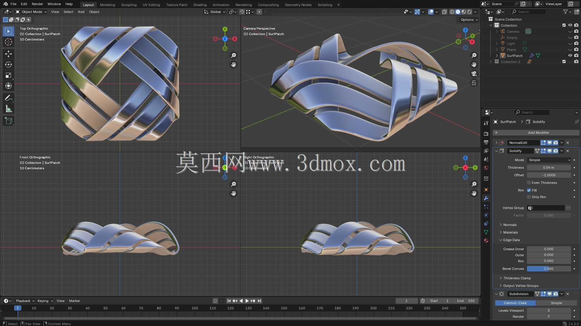
Task: Select the Add Cube tool
Action: (8, 121)
